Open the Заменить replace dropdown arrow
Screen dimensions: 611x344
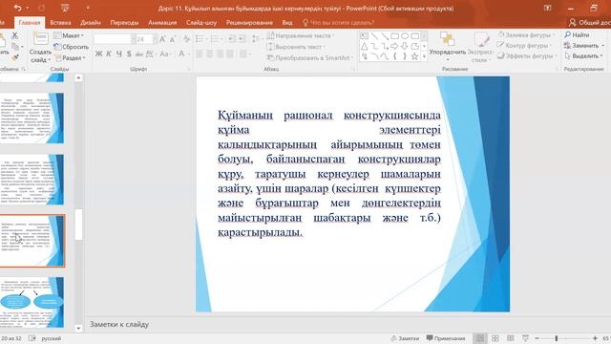[x=602, y=46]
